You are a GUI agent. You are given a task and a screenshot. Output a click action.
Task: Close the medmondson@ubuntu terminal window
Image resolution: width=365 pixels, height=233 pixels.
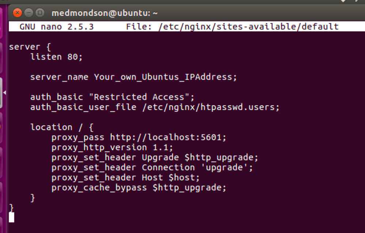point(17,13)
